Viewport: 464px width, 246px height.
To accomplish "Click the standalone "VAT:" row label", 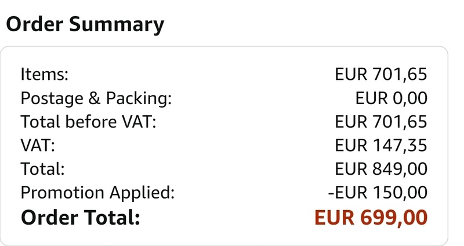I will click(37, 145).
